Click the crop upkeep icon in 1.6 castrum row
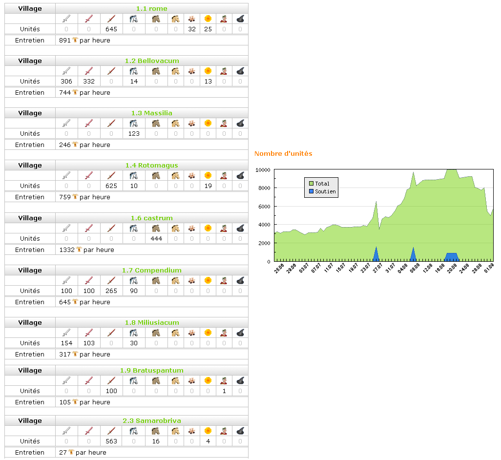The image size is (501, 460). 79,250
